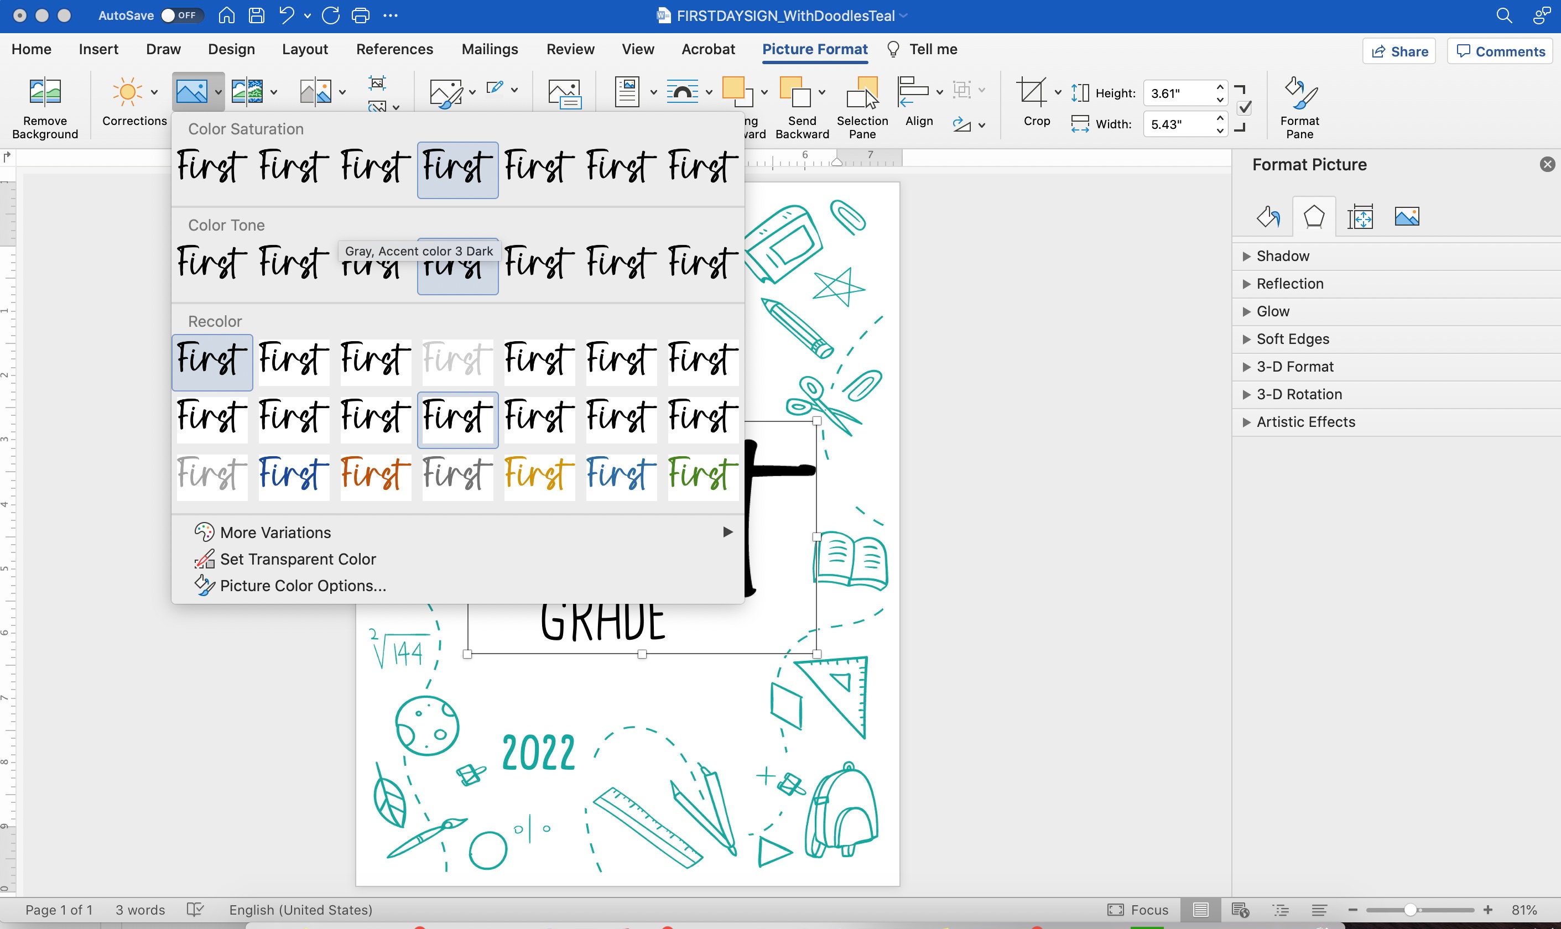Toggle the AutoSave switch
Viewport: 1561px width, 929px height.
pos(181,15)
